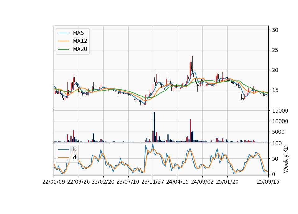Click the volume axis value 15000
This screenshot has width=298, height=214.
point(280,111)
